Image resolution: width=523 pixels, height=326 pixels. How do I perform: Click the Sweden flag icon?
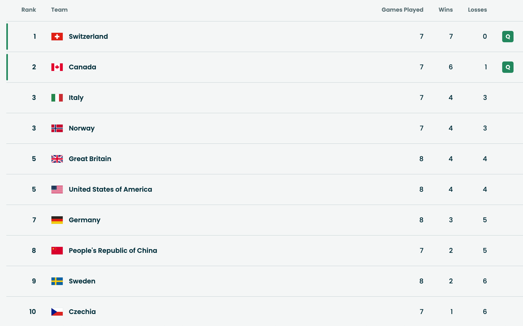(x=57, y=281)
